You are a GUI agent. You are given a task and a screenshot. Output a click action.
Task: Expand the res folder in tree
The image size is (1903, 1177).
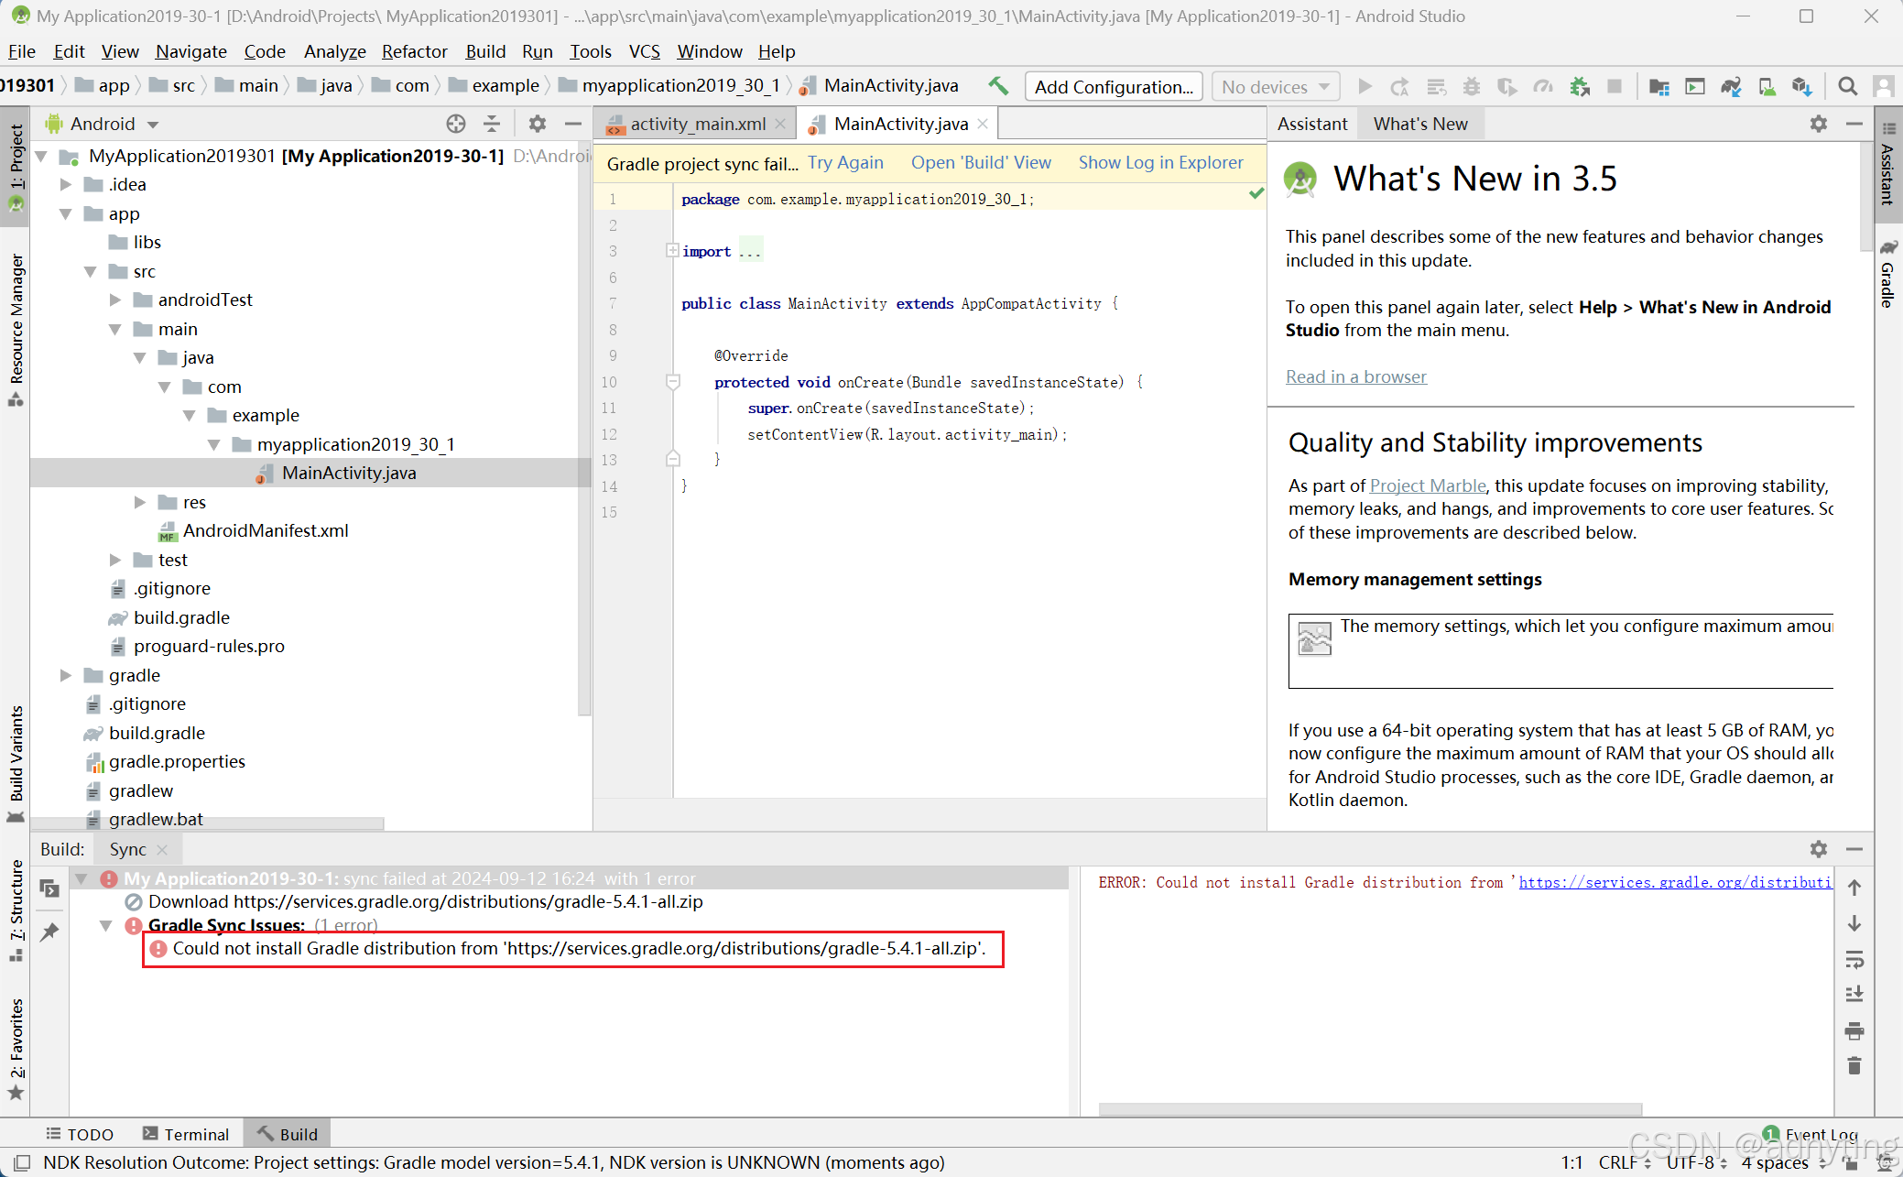(140, 502)
